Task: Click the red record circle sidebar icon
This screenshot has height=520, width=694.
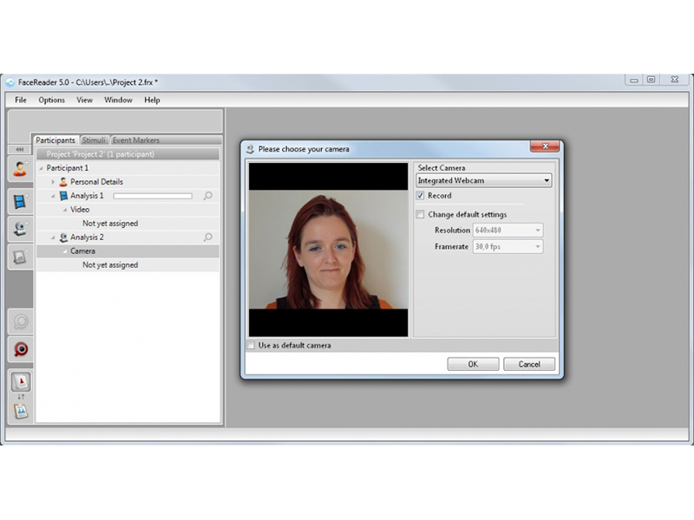Action: point(19,349)
